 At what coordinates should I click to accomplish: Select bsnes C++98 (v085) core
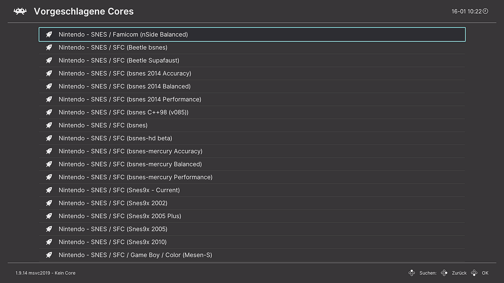pos(123,112)
